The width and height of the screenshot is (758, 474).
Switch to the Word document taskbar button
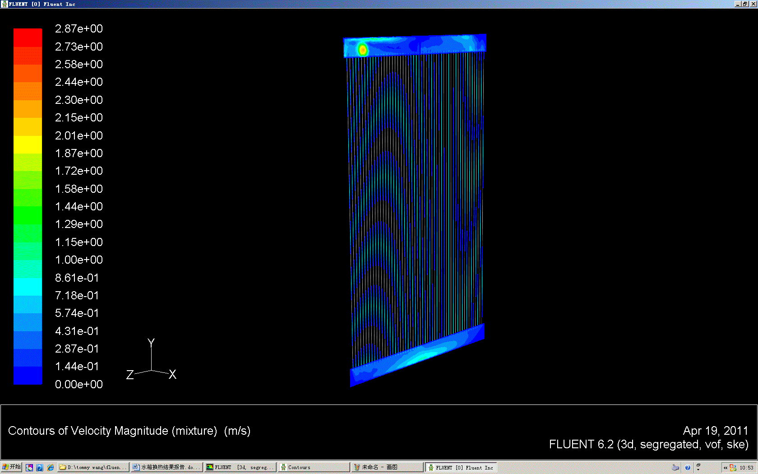[166, 468]
